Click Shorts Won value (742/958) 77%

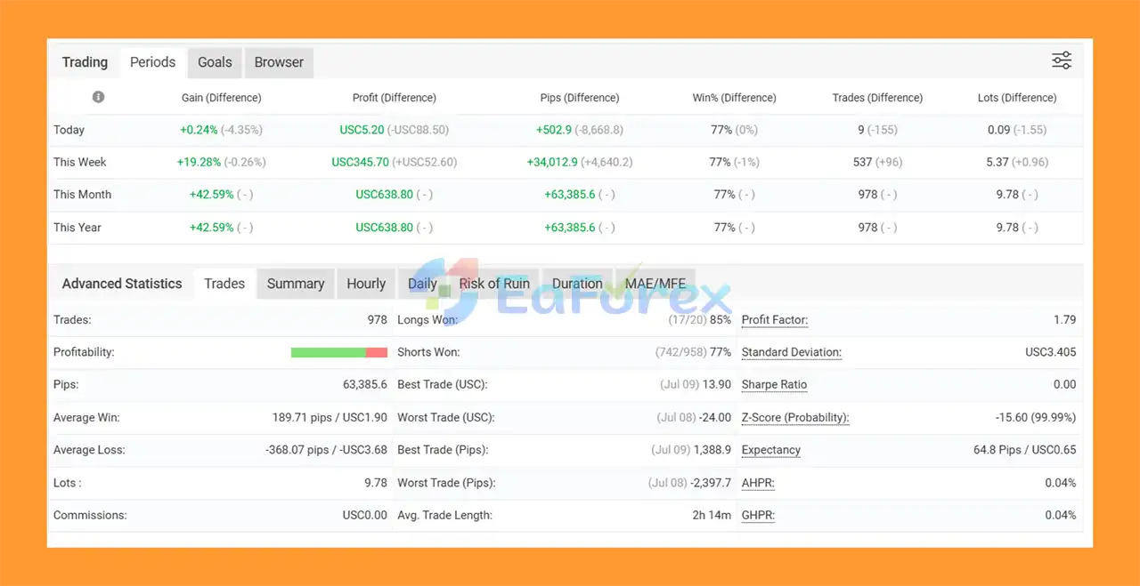[x=693, y=352]
